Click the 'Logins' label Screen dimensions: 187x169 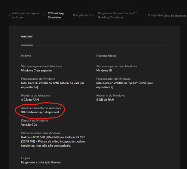26,158
